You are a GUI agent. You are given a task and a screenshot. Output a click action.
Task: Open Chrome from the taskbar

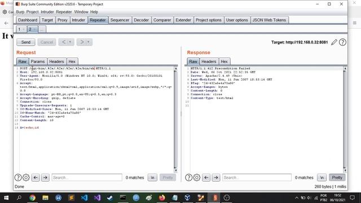32,198
